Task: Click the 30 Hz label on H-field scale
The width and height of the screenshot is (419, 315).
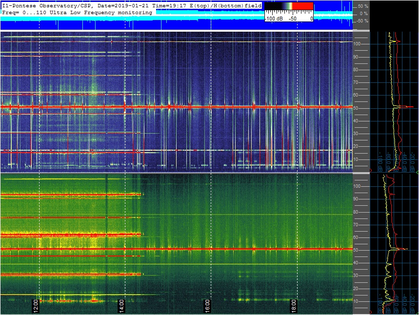Action: pos(356,276)
